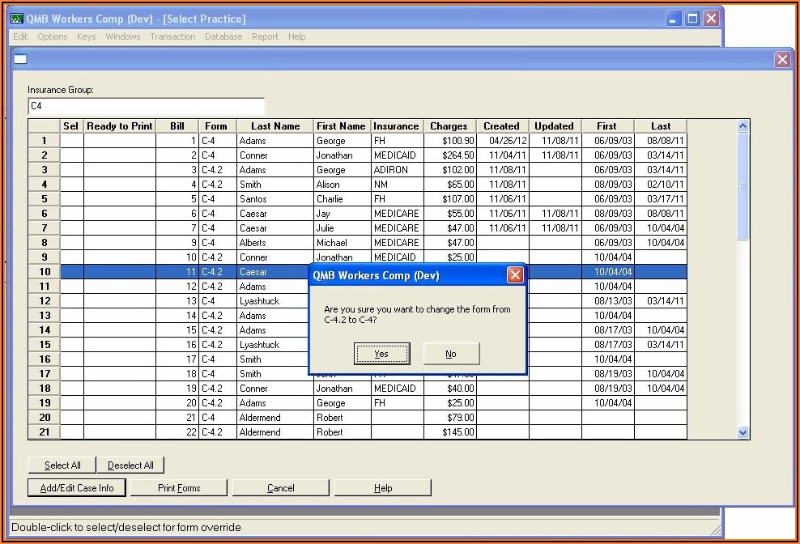The width and height of the screenshot is (800, 544).
Task: Confirm the form change with Yes
Action: (x=381, y=354)
